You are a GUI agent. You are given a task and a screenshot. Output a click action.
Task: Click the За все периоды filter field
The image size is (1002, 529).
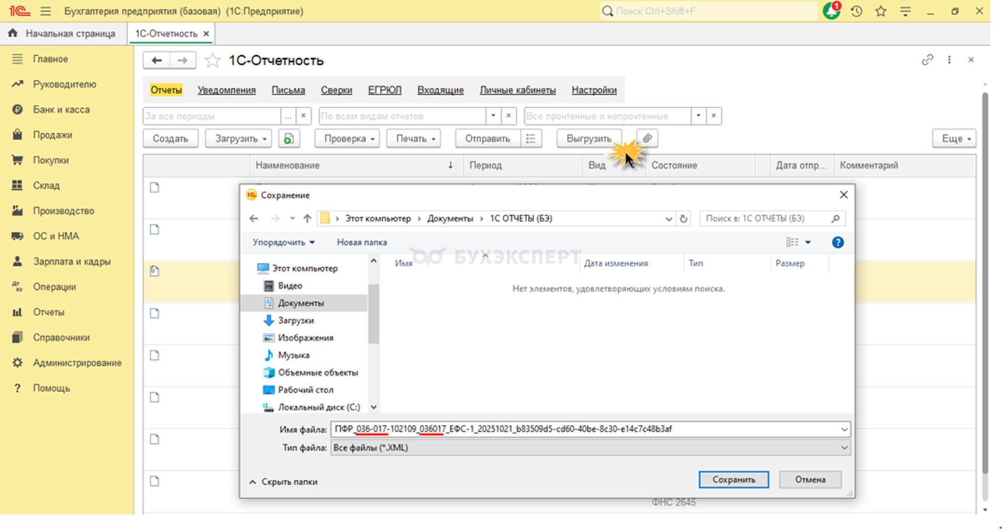tap(211, 116)
